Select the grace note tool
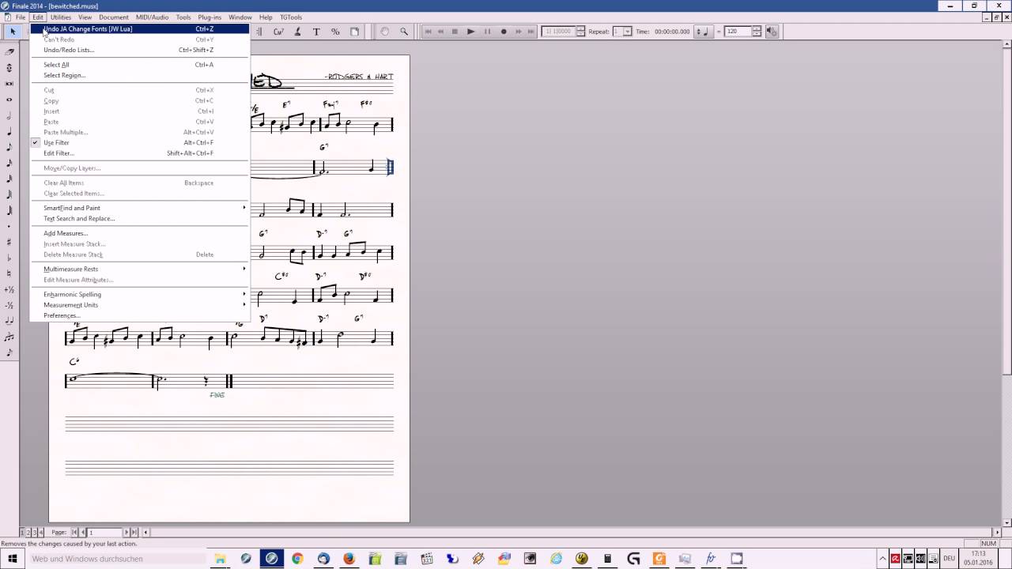 pos(9,352)
